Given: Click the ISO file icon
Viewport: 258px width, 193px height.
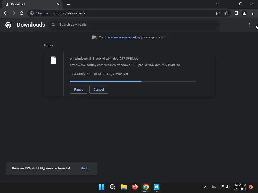Looking at the screenshot, I should click(x=53, y=60).
